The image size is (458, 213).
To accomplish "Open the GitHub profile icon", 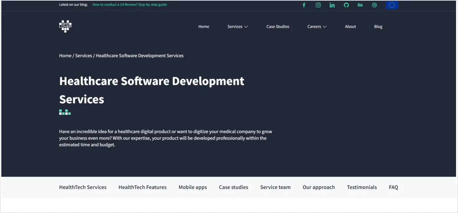I will 346,5.
